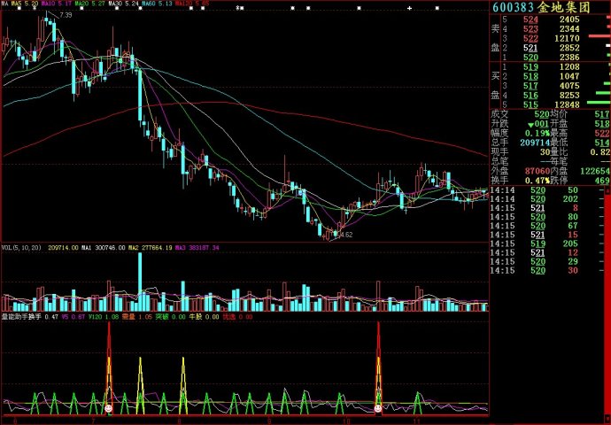Click the 卖盘 section label
611x425 pixels.
495,38
